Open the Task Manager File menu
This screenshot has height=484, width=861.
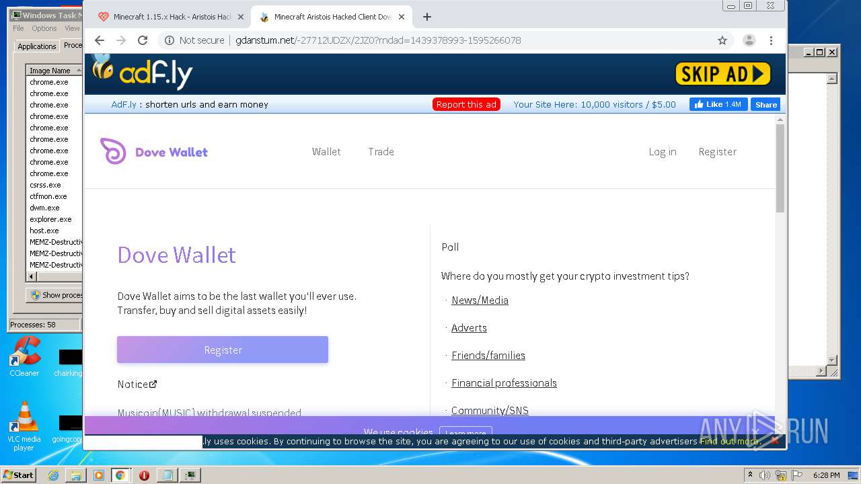[x=18, y=28]
